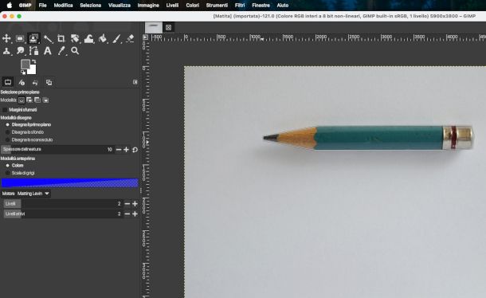
Task: Select the Eraser tool
Action: tap(130, 38)
